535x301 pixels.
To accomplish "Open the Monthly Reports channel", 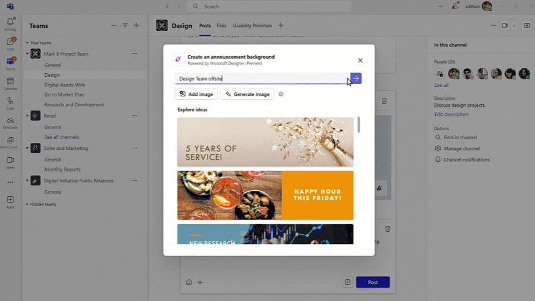I will [62, 169].
